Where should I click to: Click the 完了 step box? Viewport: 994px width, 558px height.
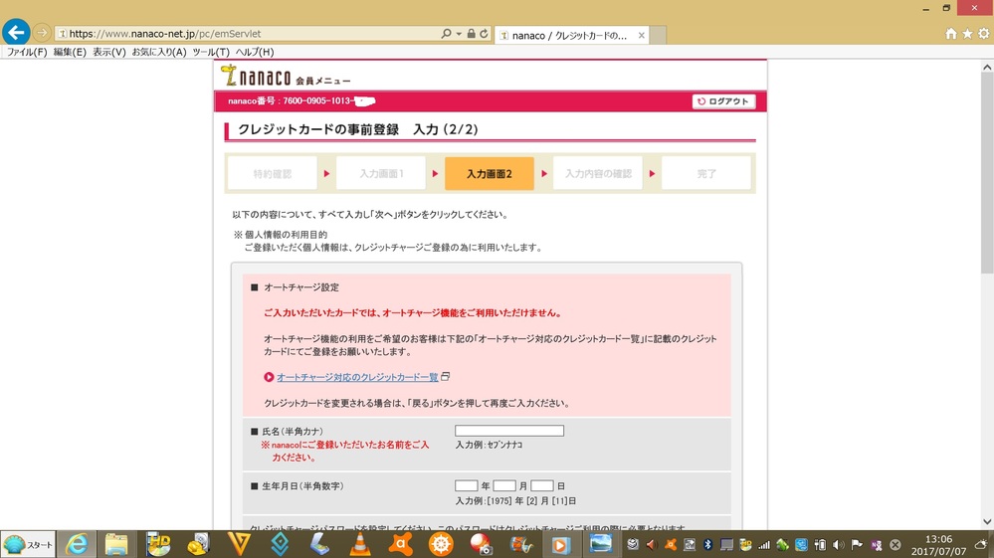point(706,173)
